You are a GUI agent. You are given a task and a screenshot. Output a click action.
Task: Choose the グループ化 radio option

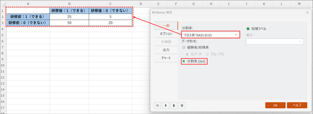click(208, 54)
